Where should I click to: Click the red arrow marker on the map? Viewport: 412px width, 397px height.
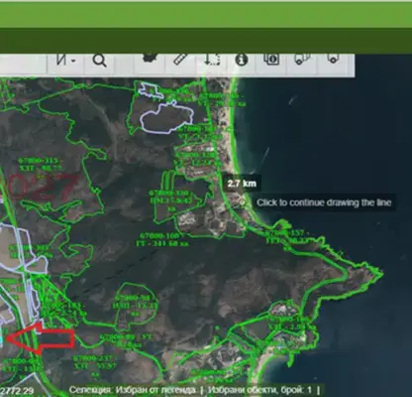click(41, 338)
